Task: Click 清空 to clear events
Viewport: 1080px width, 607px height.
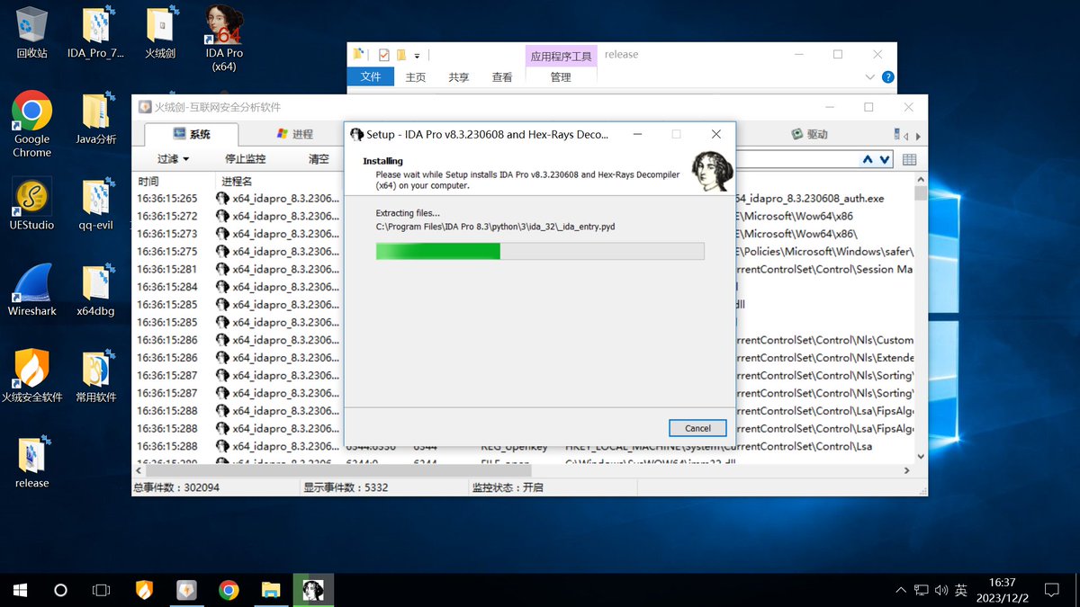Action: [x=319, y=159]
